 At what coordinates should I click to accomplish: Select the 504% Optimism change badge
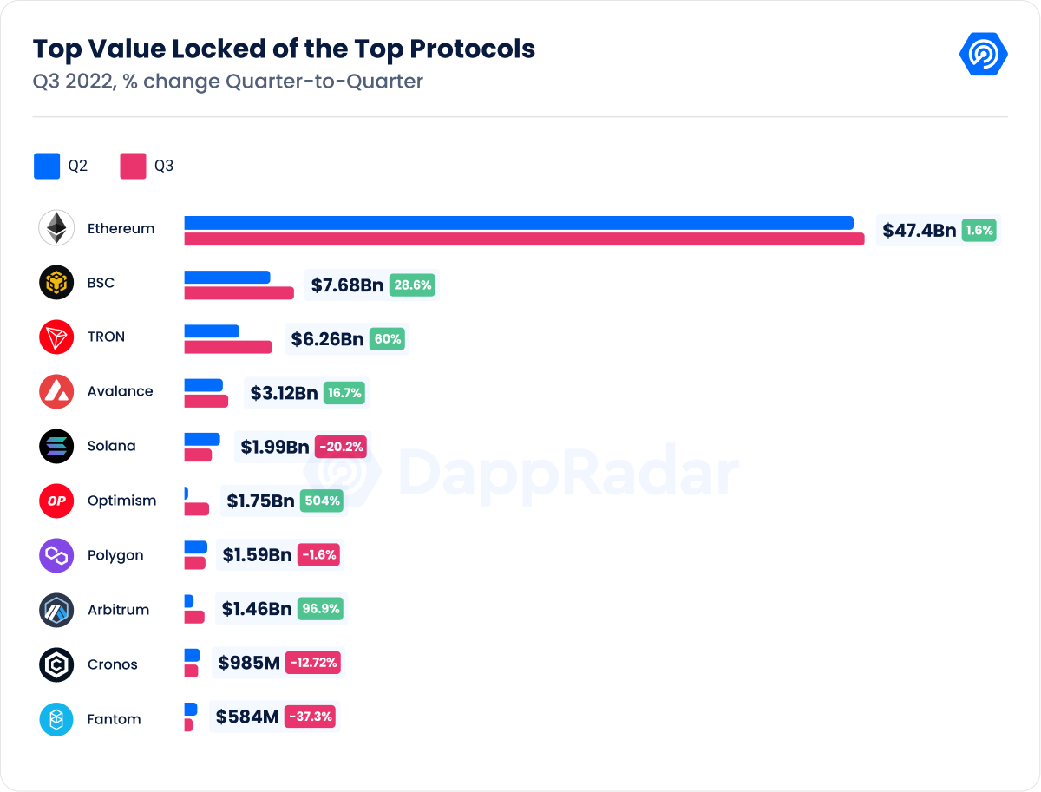coord(322,501)
